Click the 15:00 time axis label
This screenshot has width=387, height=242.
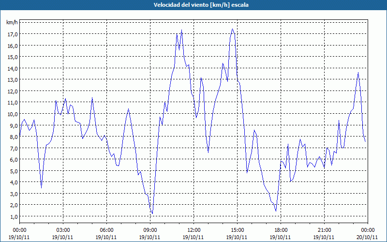click(x=237, y=230)
